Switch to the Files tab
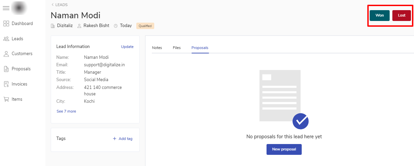The image size is (414, 166). 177,48
